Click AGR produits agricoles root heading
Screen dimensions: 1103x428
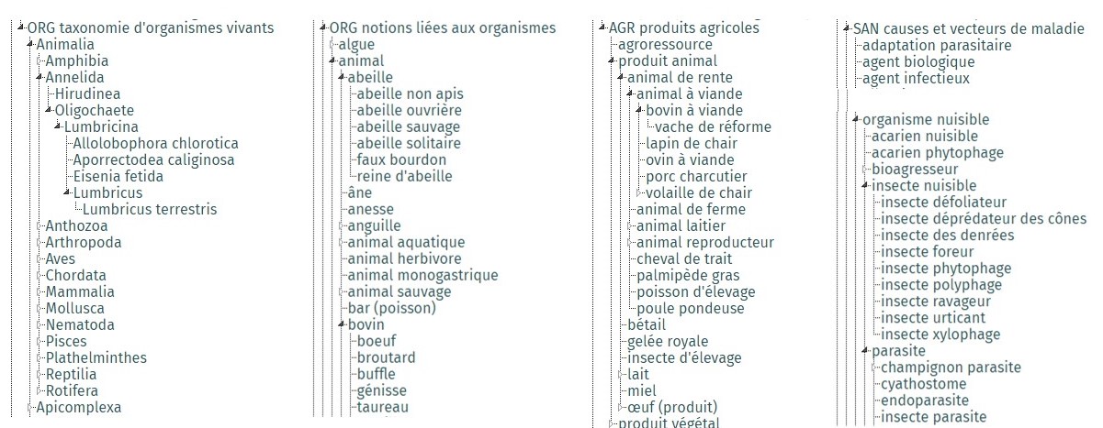click(x=684, y=27)
